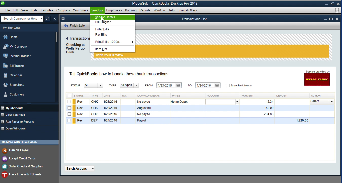Click Order Checks & Supplies icon
The height and width of the screenshot is (183, 342).
coord(4,167)
